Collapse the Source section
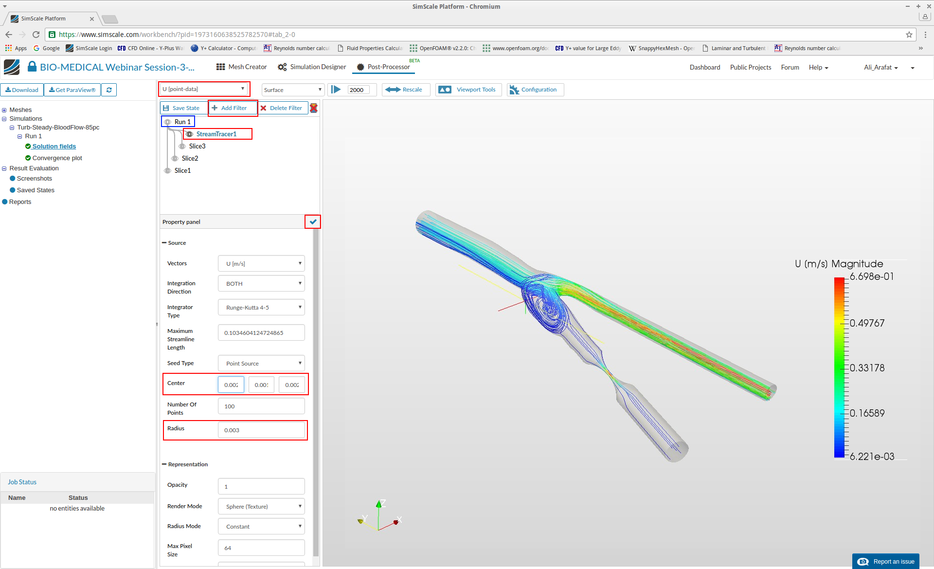934x569 pixels. tap(164, 243)
